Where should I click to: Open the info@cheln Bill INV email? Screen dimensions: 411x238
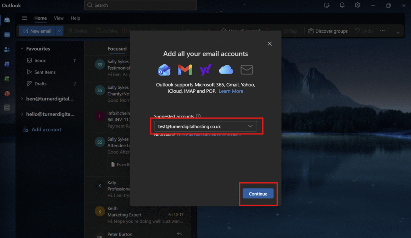click(x=108, y=120)
